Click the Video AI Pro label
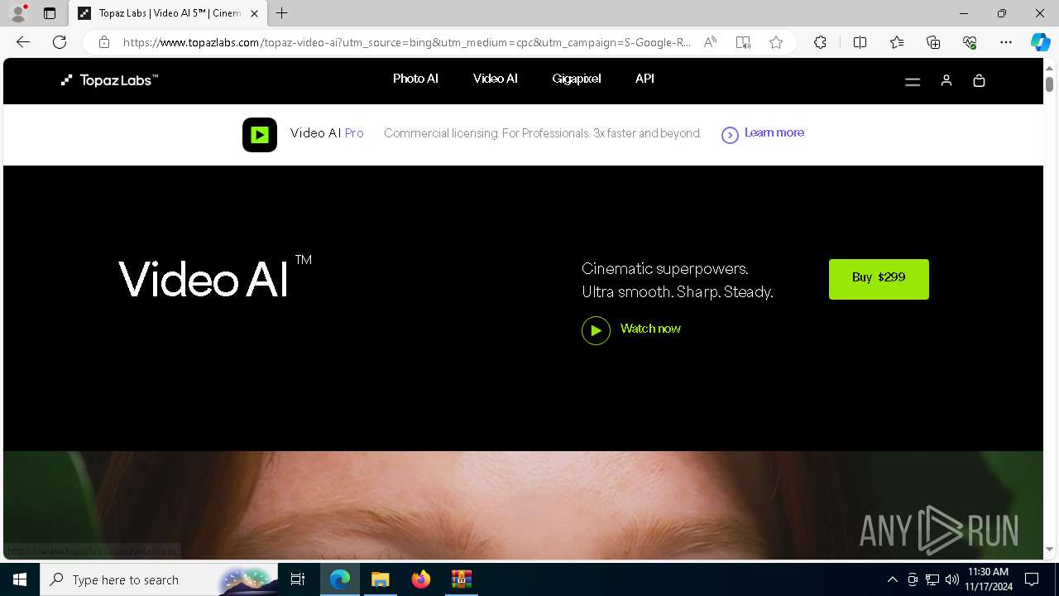Screen dimensions: 1059x596 tap(327, 133)
